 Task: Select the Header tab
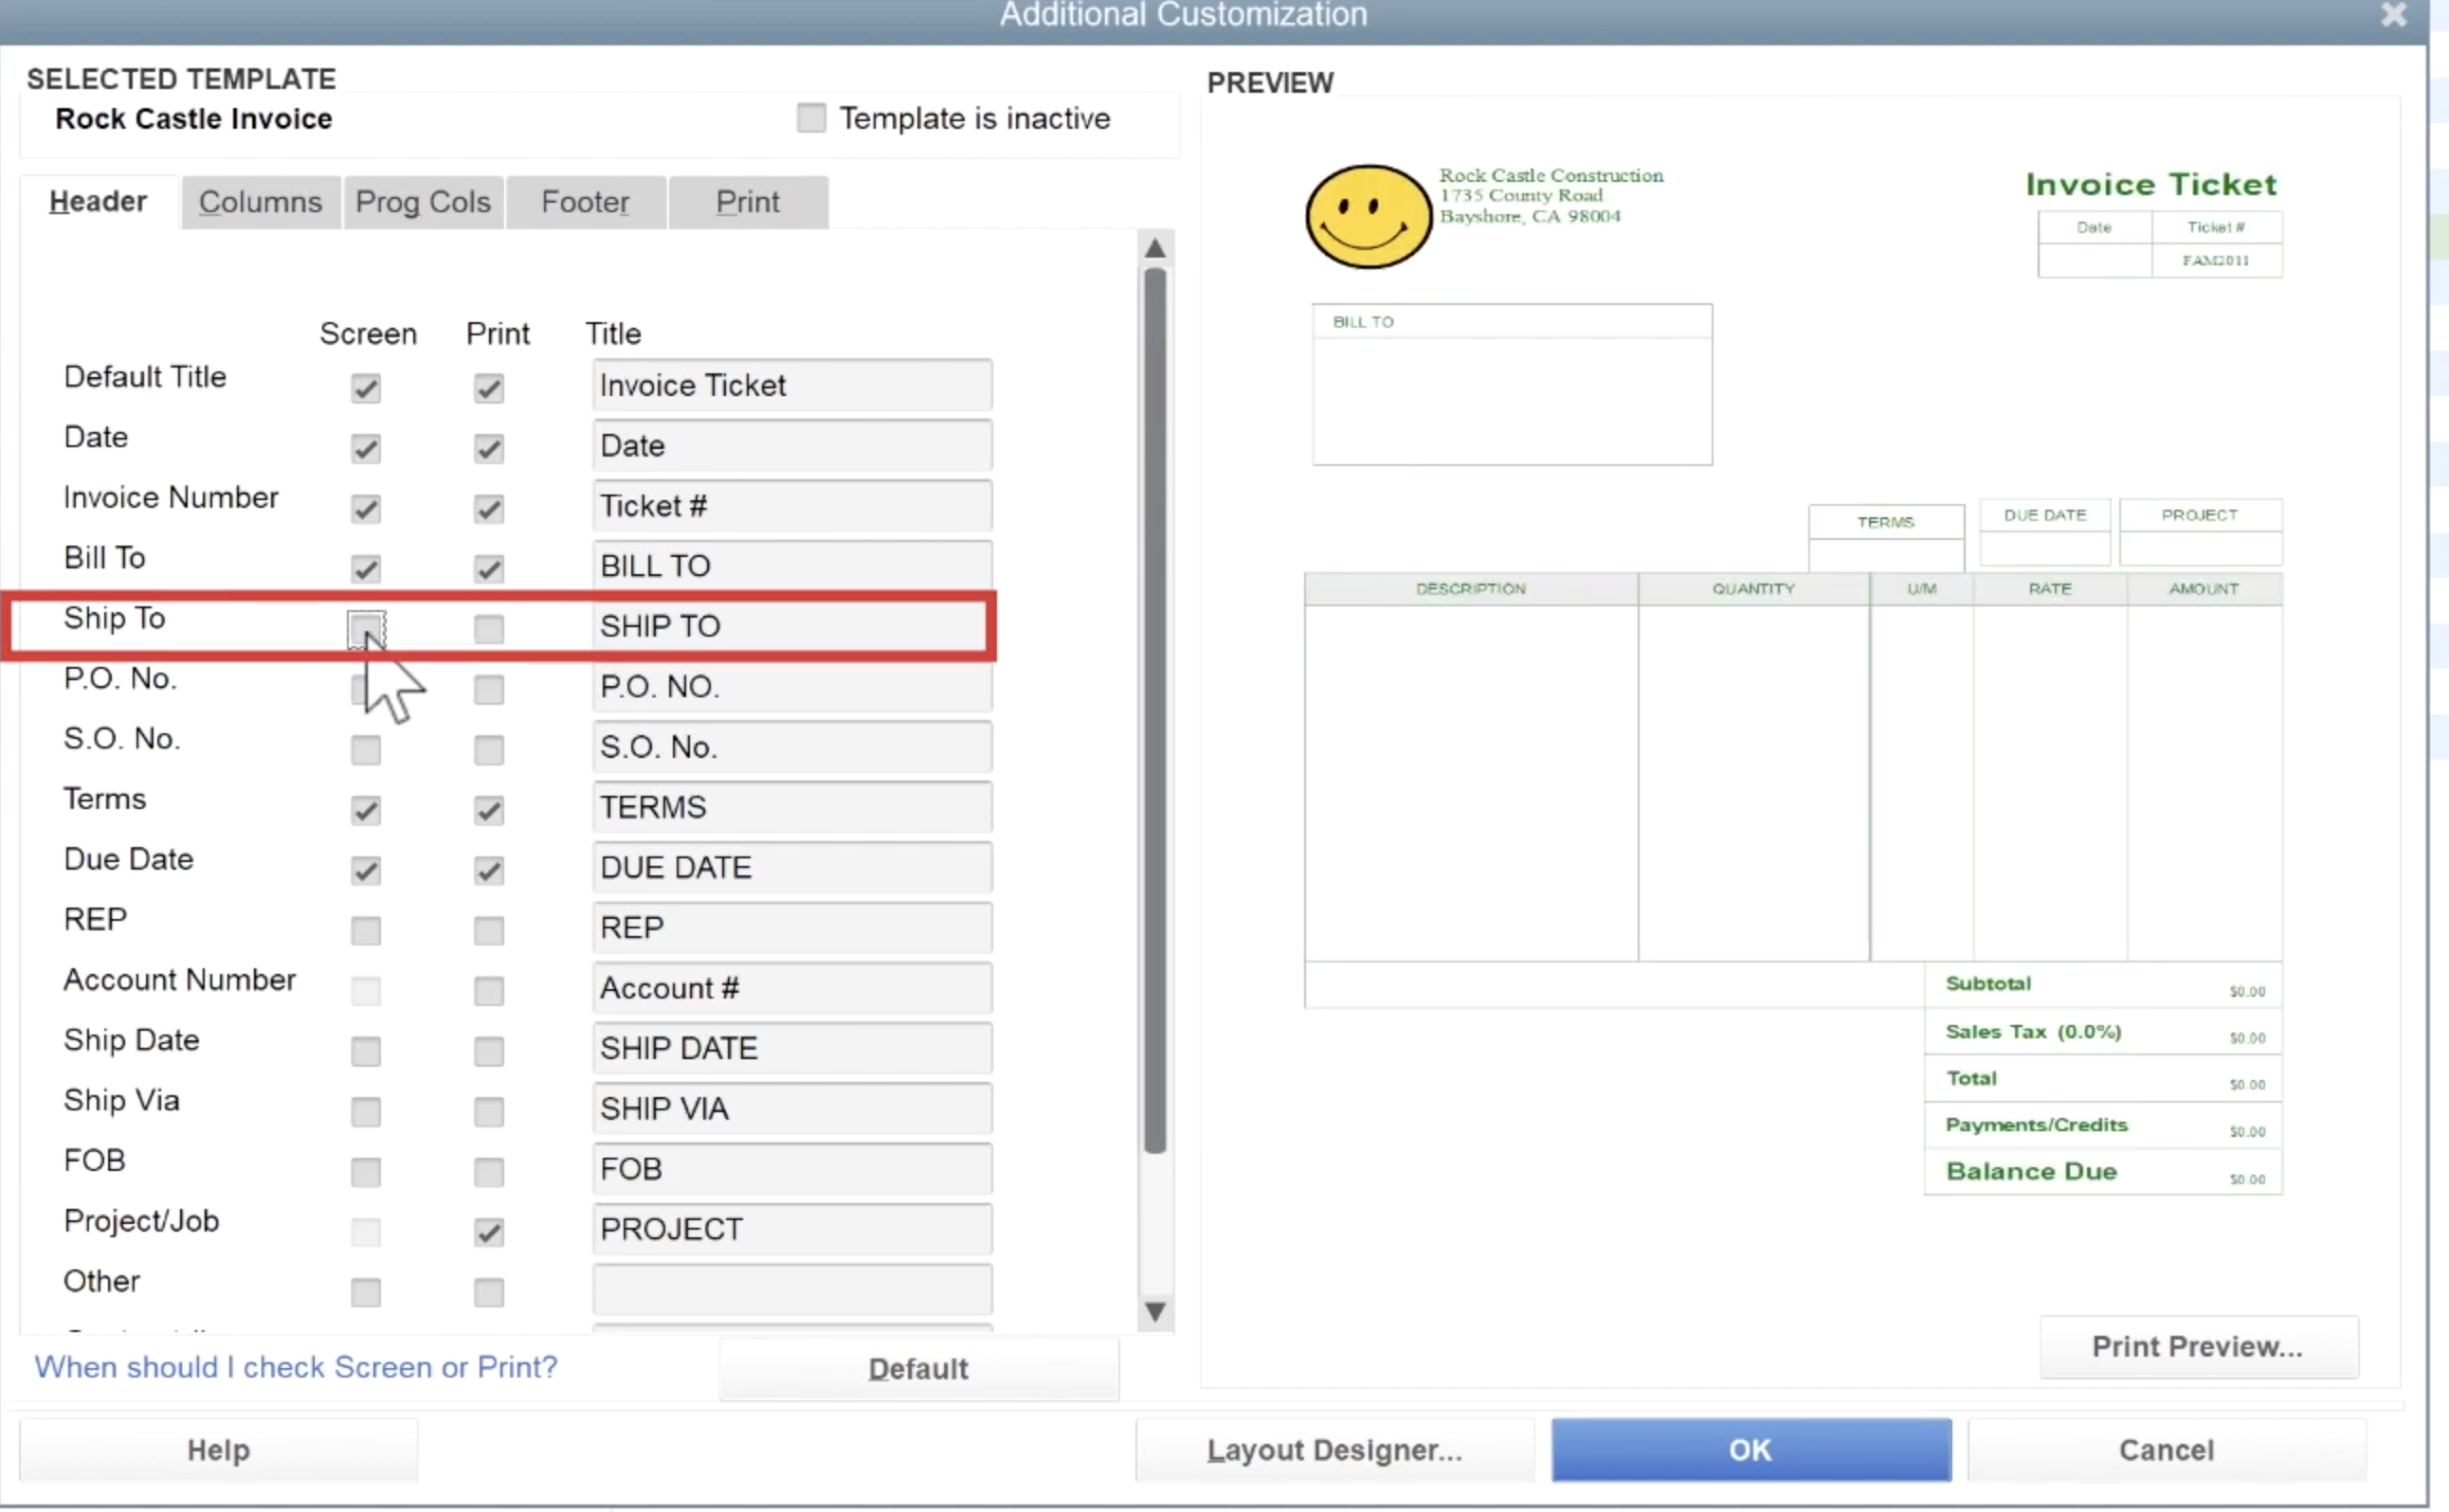pyautogui.click(x=98, y=202)
